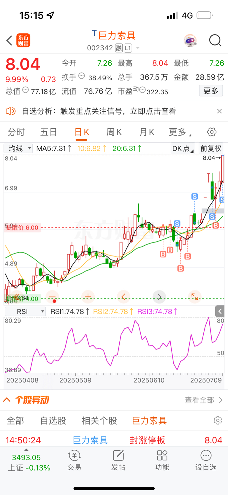
Task: Expand the stock switcher arrow under the title
Action: tap(138, 48)
